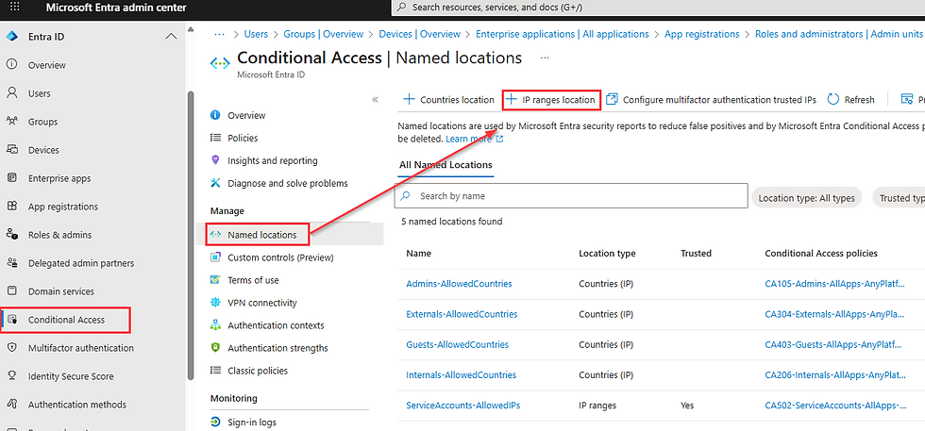Screen dimensions: 925x431
Task: Click the Sign-in logs icon
Action: 215,423
